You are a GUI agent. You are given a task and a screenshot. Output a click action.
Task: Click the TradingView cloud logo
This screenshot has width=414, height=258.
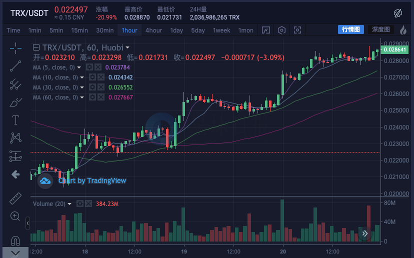[x=45, y=181]
